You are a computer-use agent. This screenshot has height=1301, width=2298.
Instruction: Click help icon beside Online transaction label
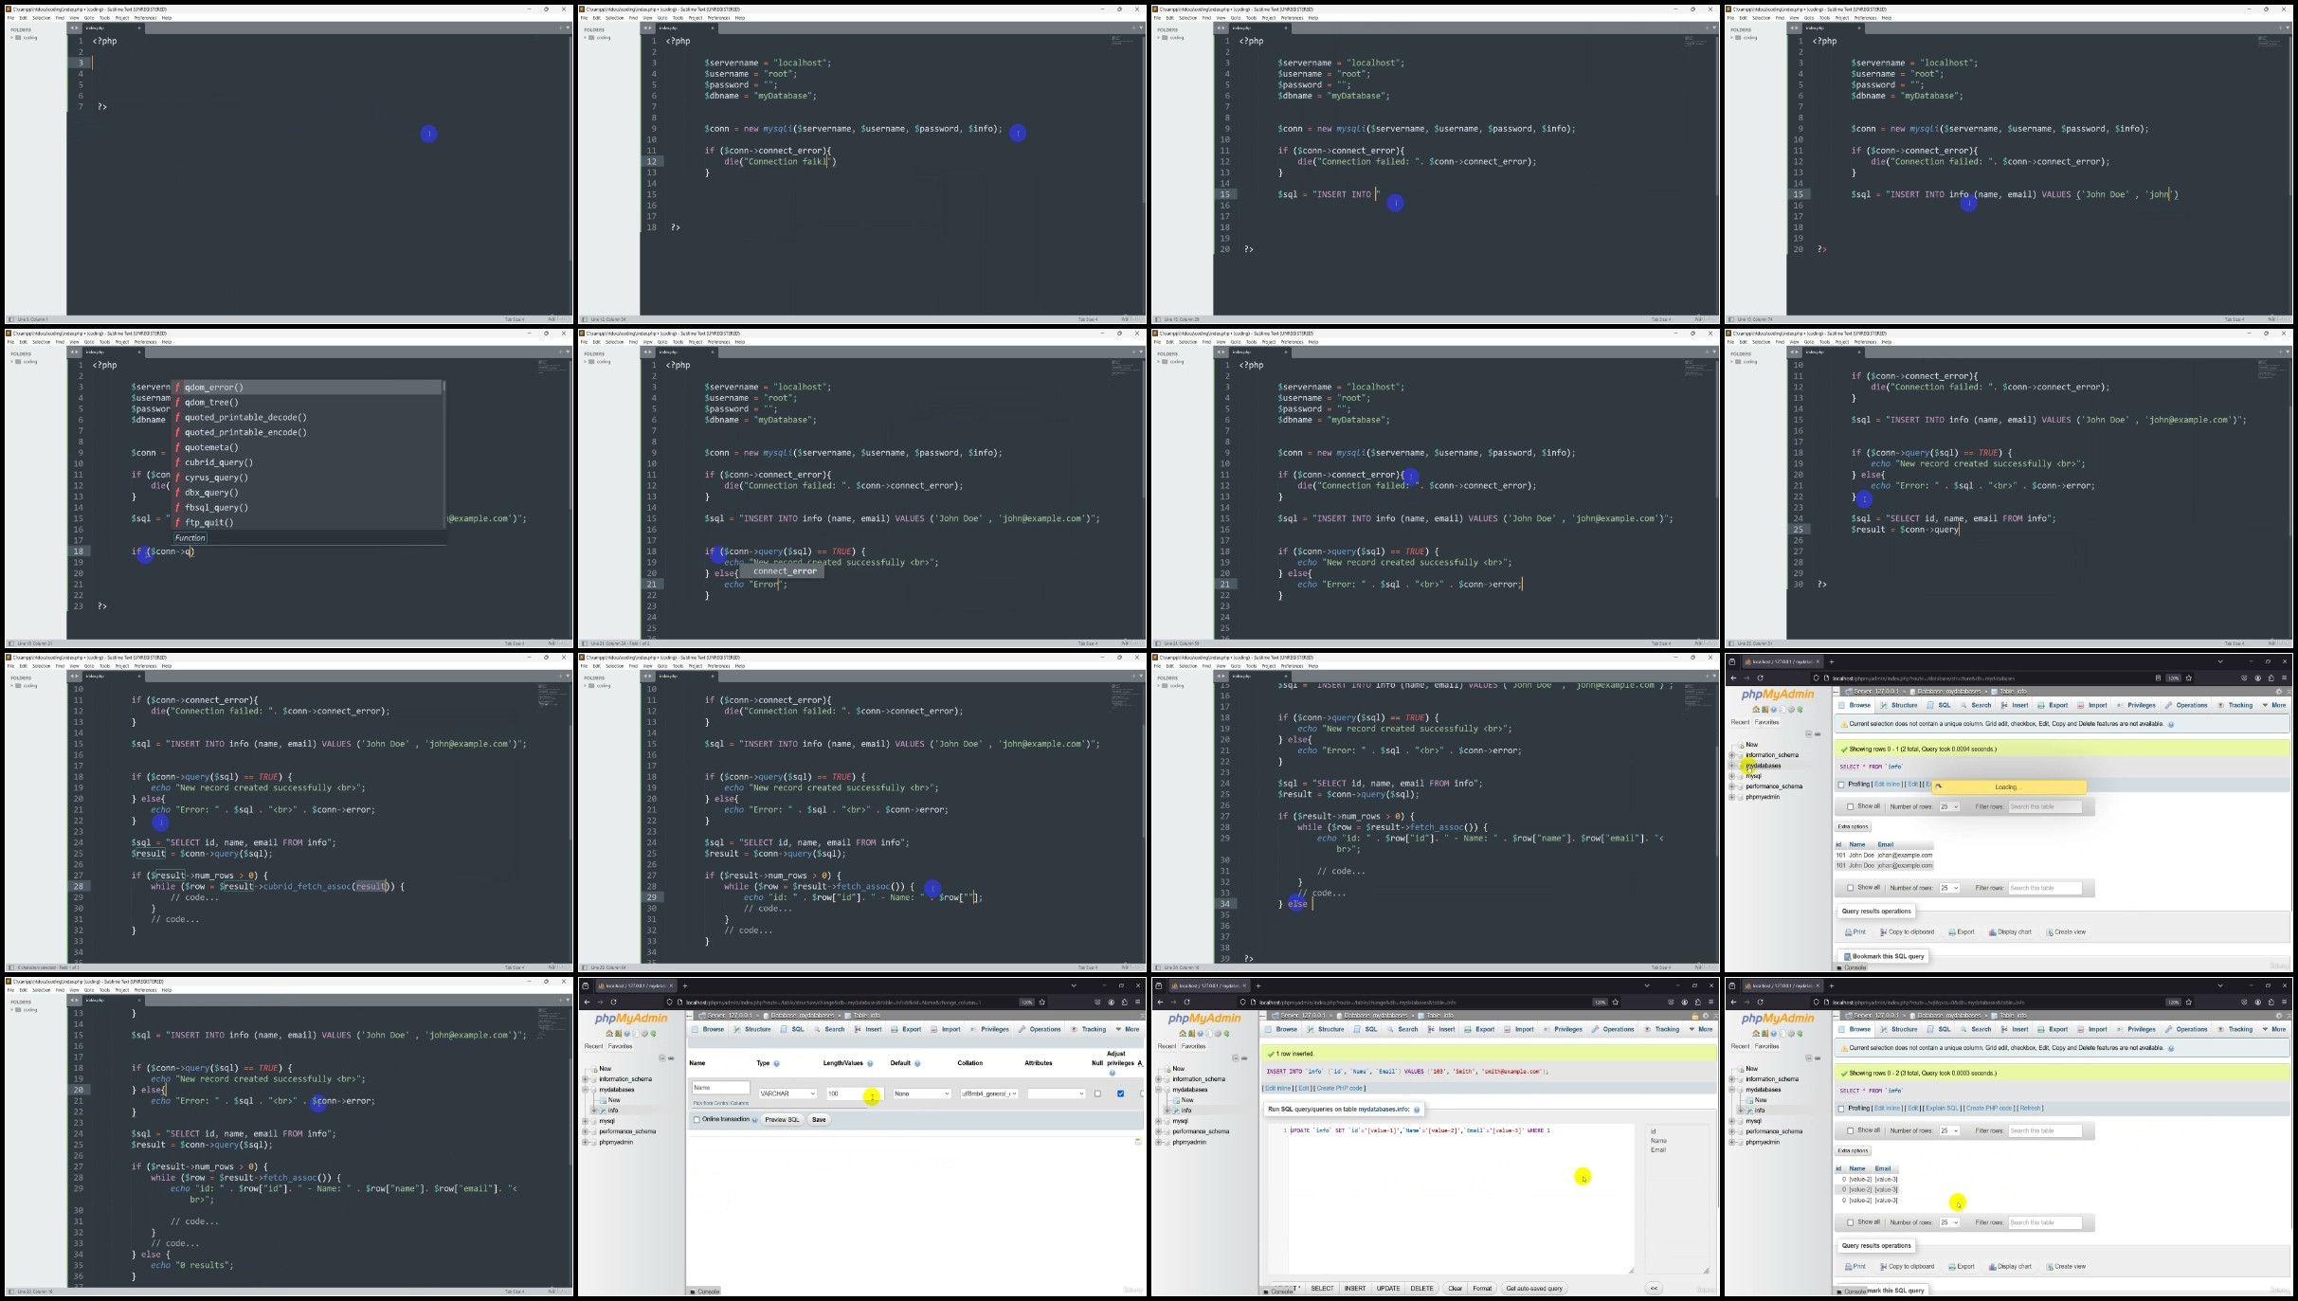pos(755,1120)
